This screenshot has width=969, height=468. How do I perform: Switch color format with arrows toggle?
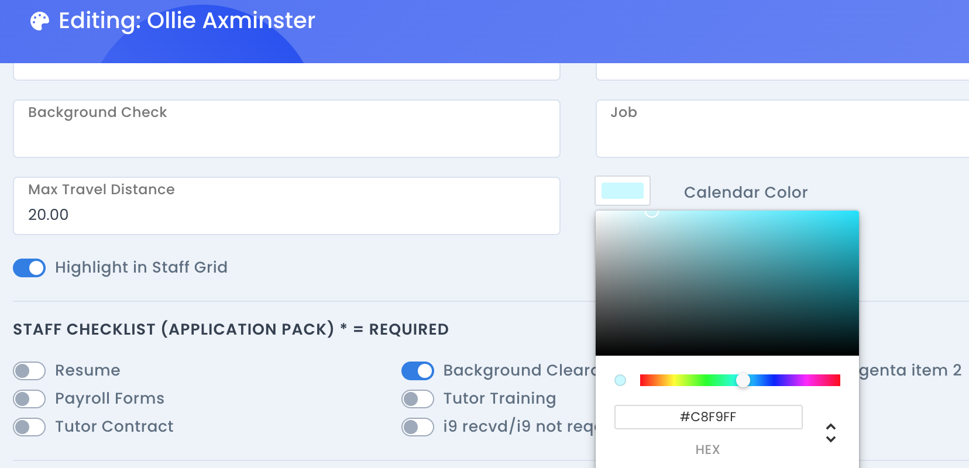pyautogui.click(x=831, y=433)
